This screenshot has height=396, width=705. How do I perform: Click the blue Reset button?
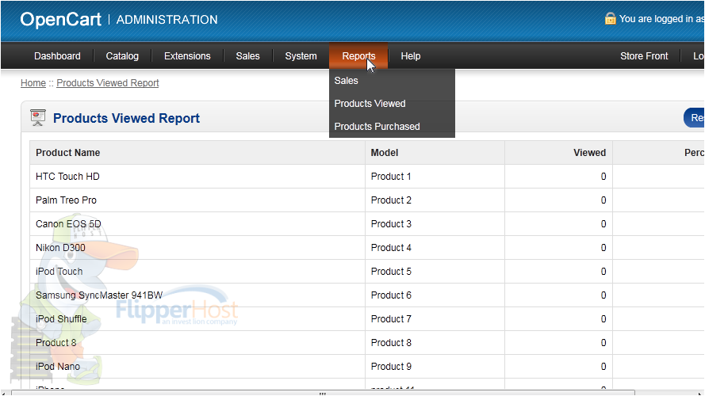[694, 118]
